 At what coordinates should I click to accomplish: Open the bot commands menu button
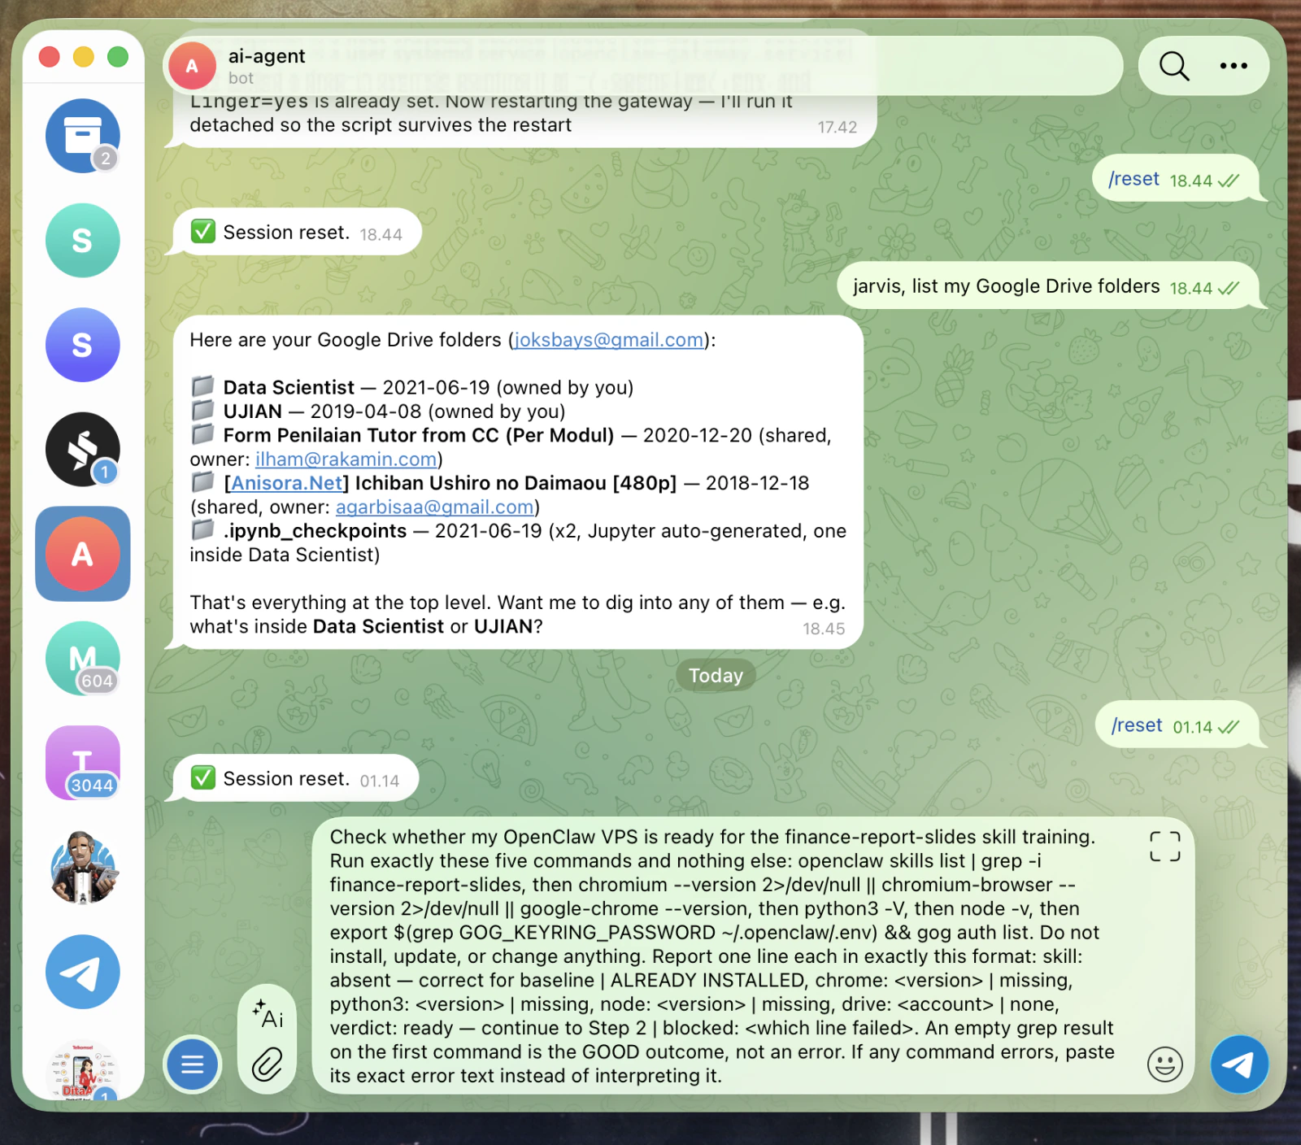tap(193, 1064)
